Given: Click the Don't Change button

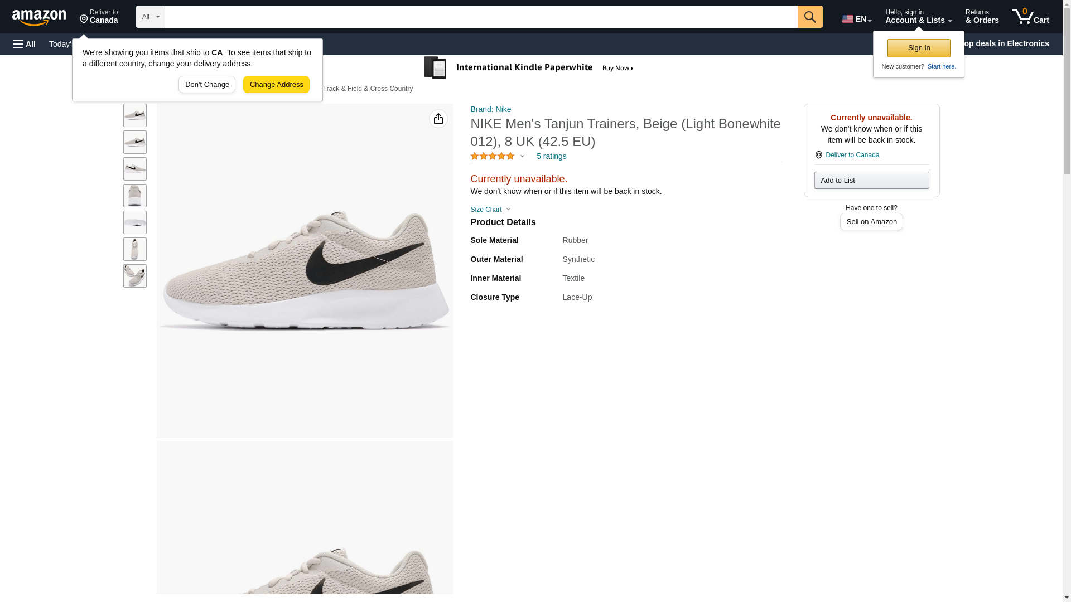Looking at the screenshot, I should [x=207, y=85].
